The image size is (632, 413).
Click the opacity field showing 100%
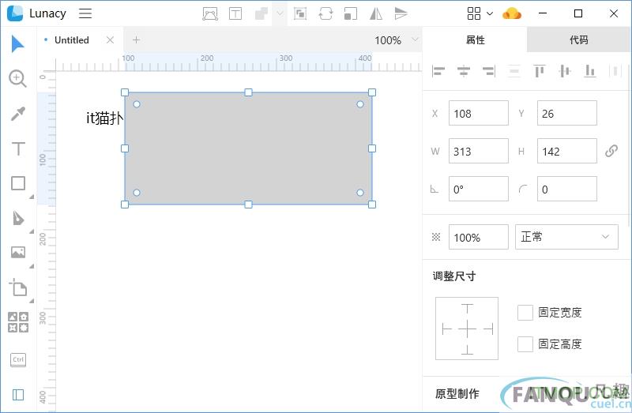click(479, 237)
